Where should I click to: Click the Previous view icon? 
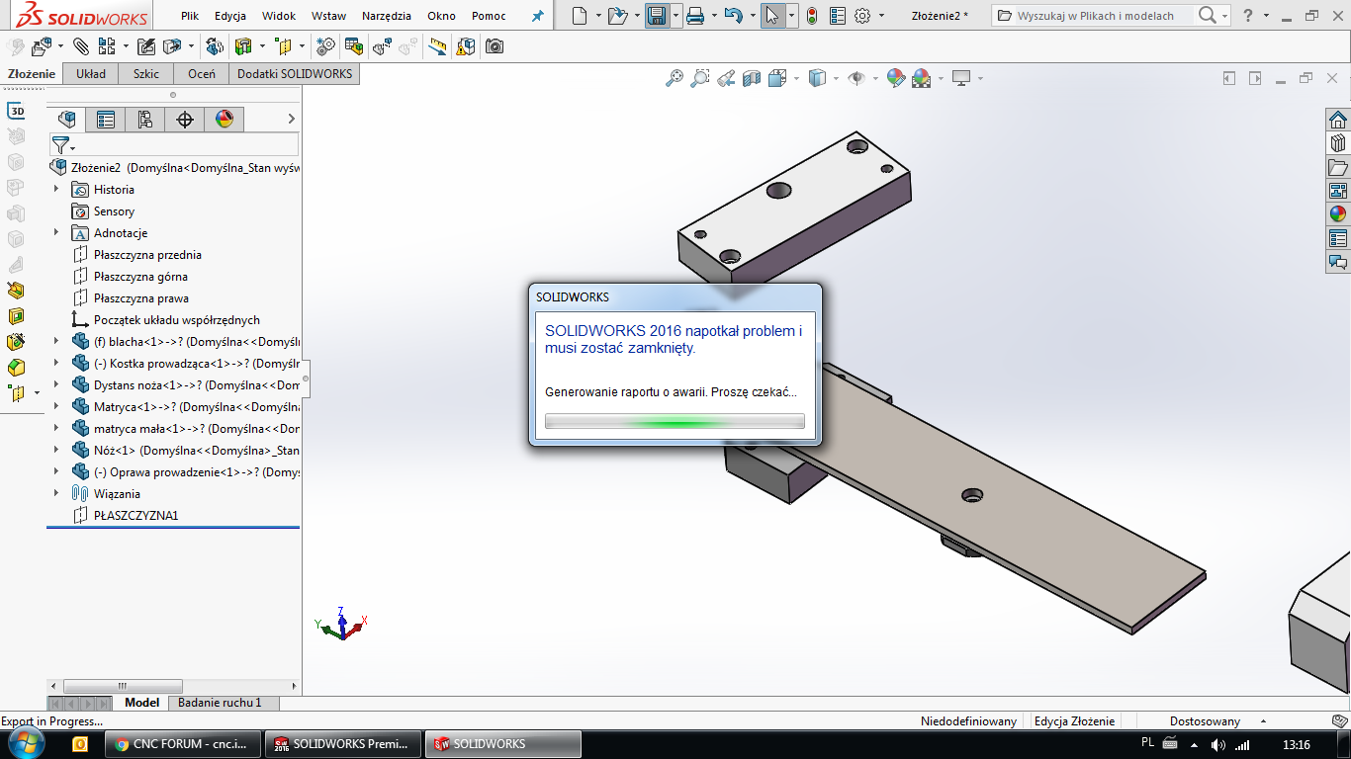click(x=726, y=78)
